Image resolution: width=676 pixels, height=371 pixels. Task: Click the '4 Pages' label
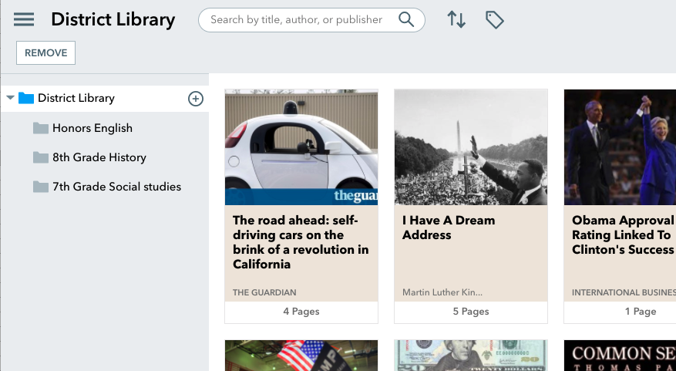pos(301,312)
